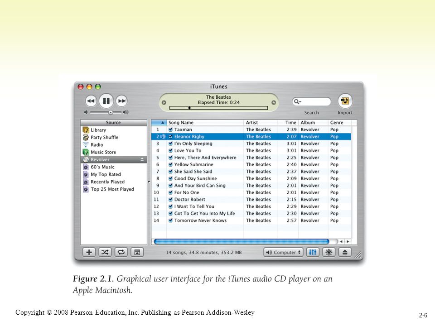Toggle the artwork viewer button
The image size is (435, 326).
click(x=137, y=252)
